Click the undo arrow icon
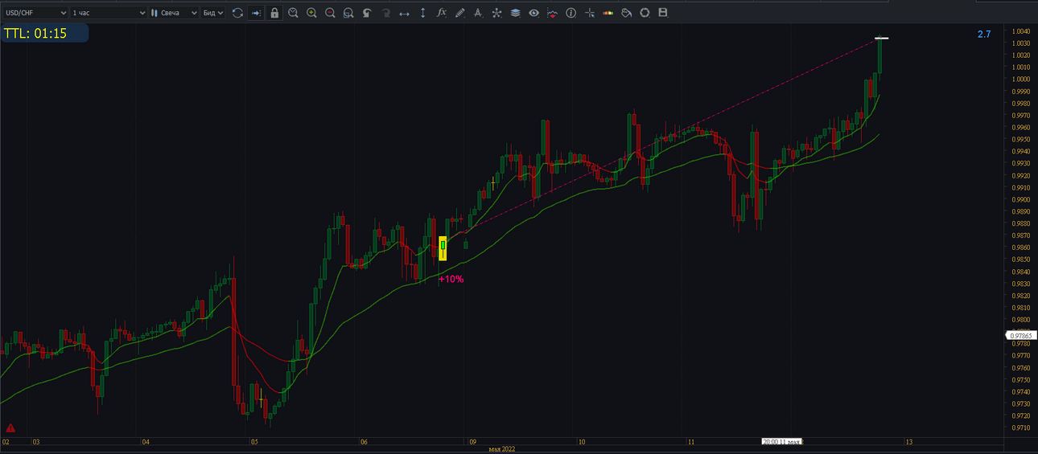Image resolution: width=1038 pixels, height=454 pixels. point(367,13)
